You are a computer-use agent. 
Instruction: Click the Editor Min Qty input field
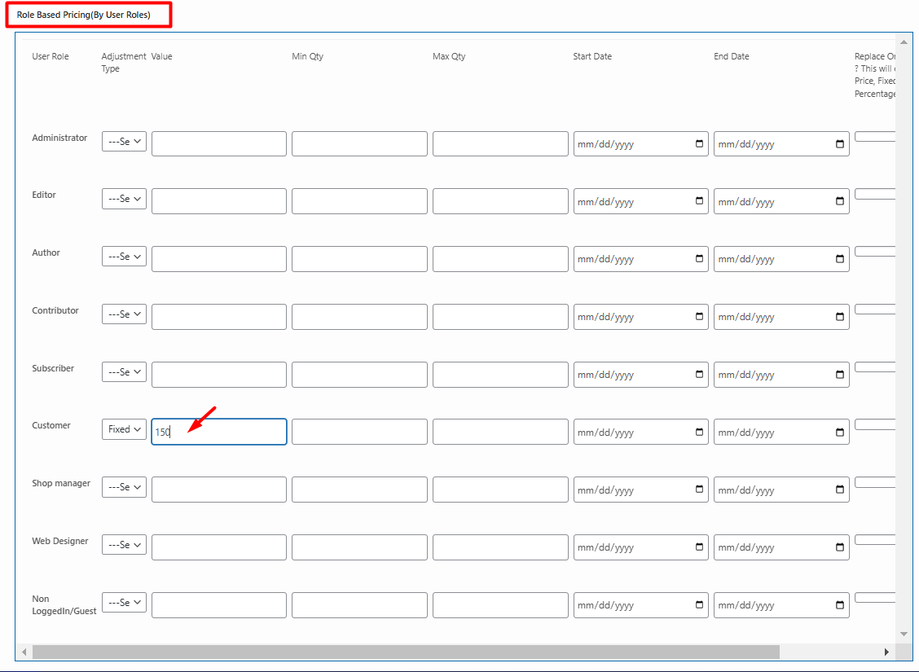click(x=359, y=201)
